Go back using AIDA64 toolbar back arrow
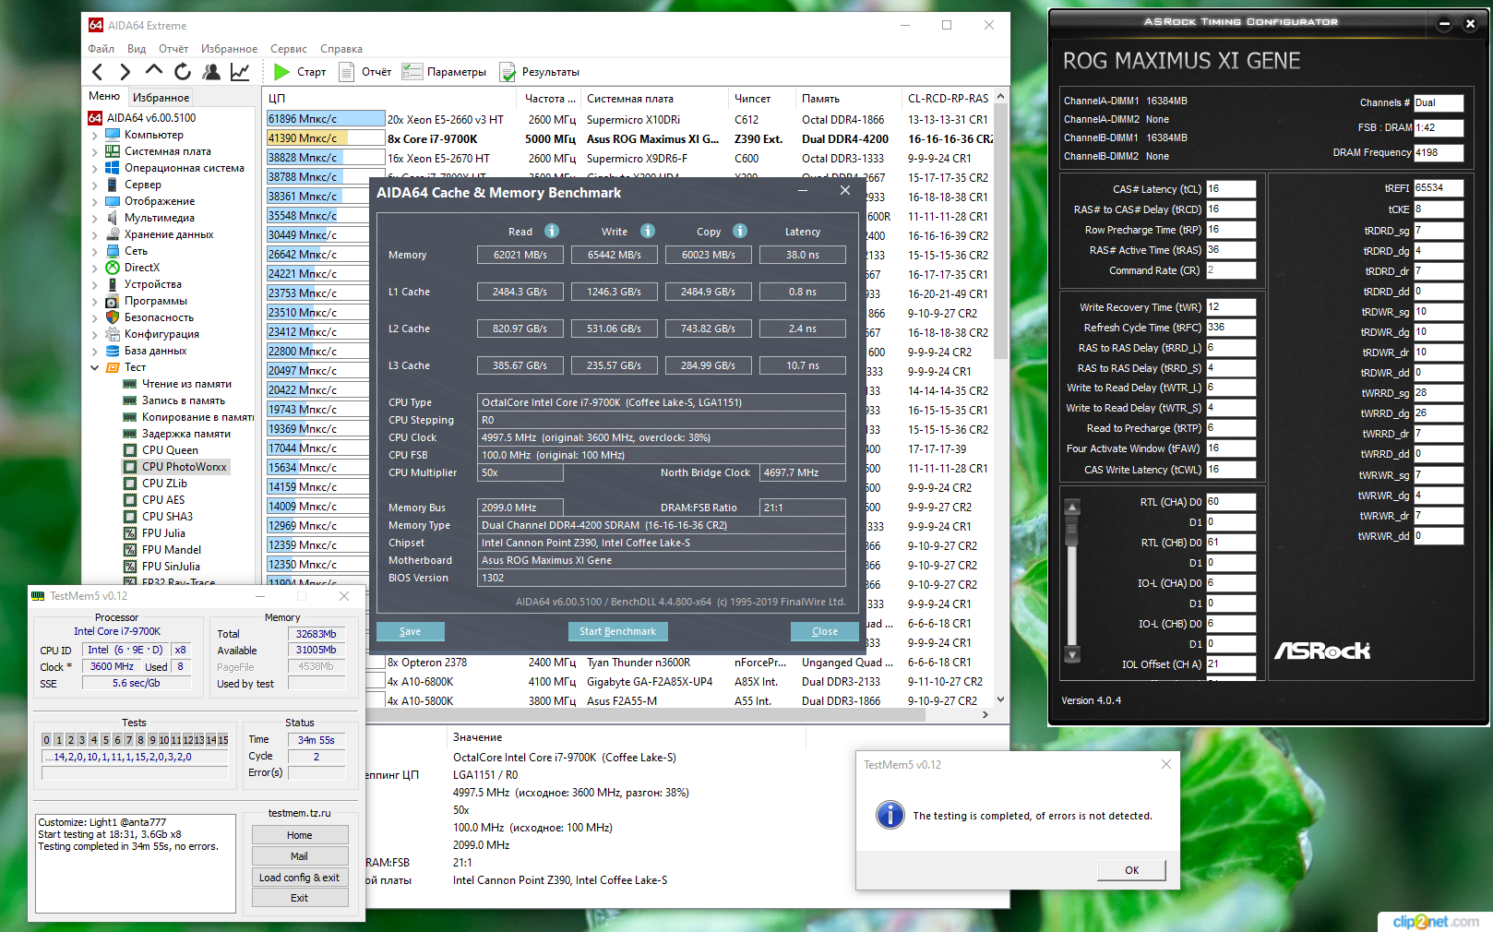The width and height of the screenshot is (1493, 932). (98, 72)
